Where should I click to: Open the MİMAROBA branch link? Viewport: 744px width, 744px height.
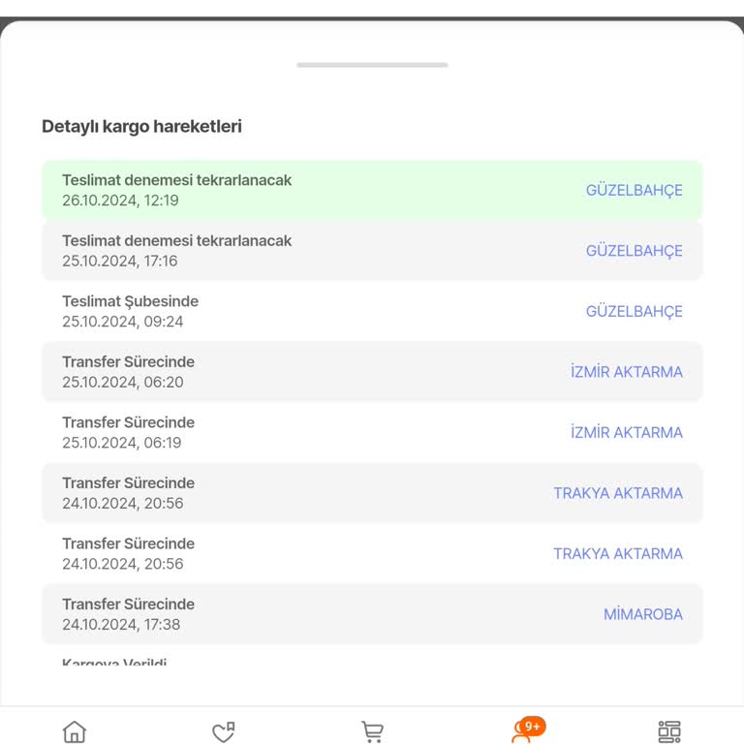point(643,614)
